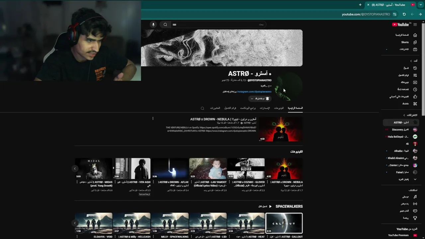
Task: Click the browser address bar URL
Action: (366, 14)
